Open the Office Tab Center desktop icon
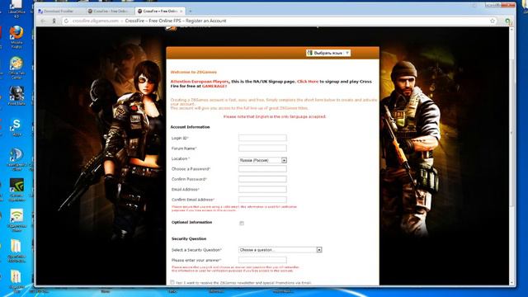The image size is (528, 297). pyautogui.click(x=16, y=68)
